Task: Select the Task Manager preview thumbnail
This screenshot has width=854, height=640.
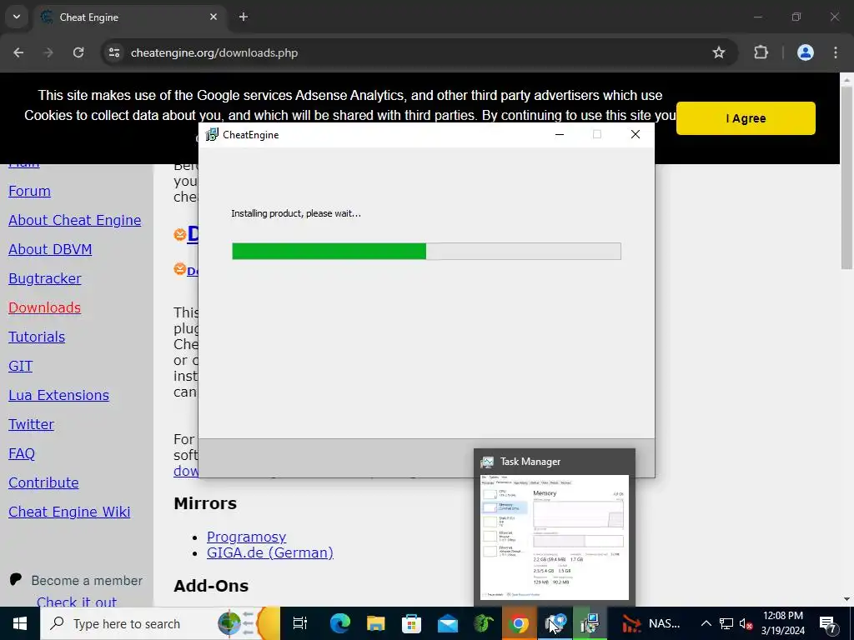Action: pyautogui.click(x=555, y=537)
